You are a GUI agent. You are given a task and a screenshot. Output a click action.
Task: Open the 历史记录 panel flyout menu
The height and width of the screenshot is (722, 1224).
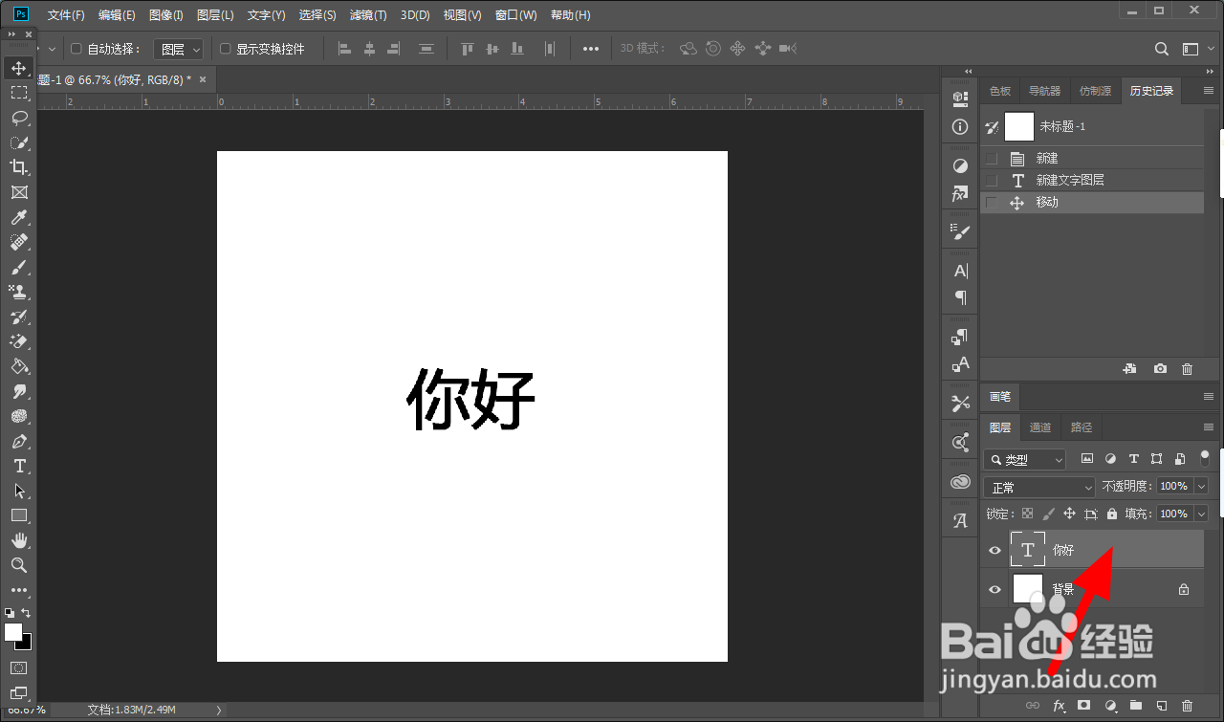[1209, 91]
